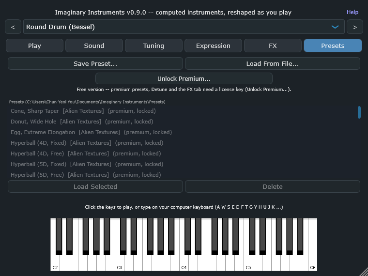Select the Presets tab
This screenshot has width=368, height=276.
click(333, 46)
